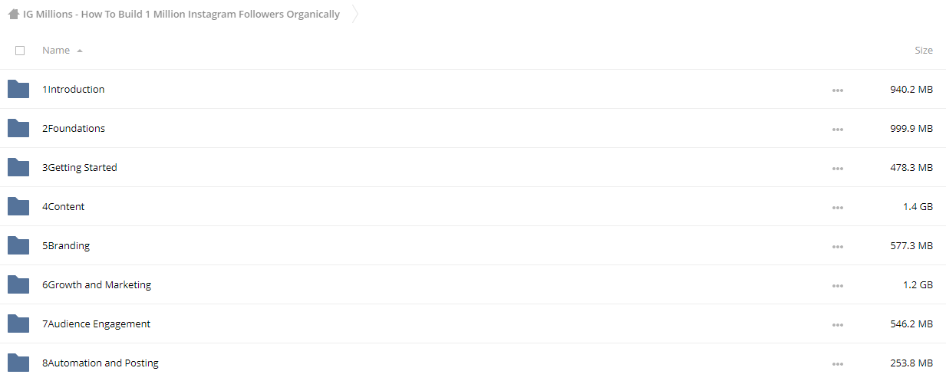Open the 7Audience Engagement folder name
This screenshot has width=946, height=381.
click(x=97, y=324)
